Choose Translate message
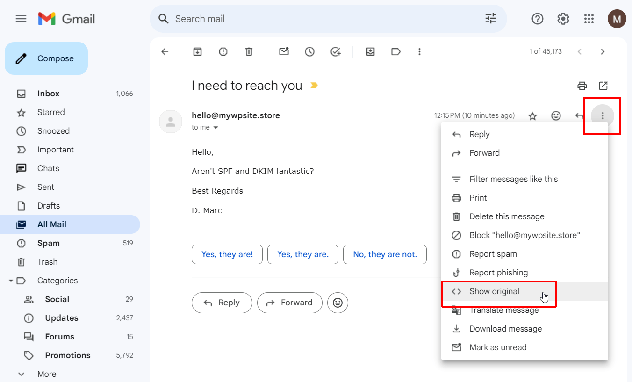The image size is (632, 382). 524,310
